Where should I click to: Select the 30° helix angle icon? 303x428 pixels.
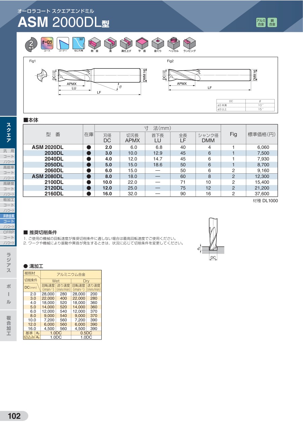pyautogui.click(x=78, y=43)
